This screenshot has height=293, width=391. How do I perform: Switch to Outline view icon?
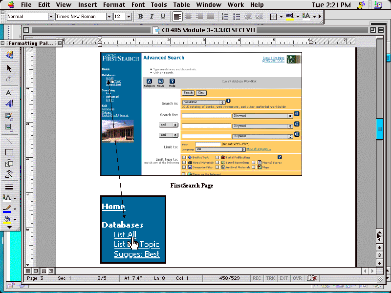click(51, 271)
